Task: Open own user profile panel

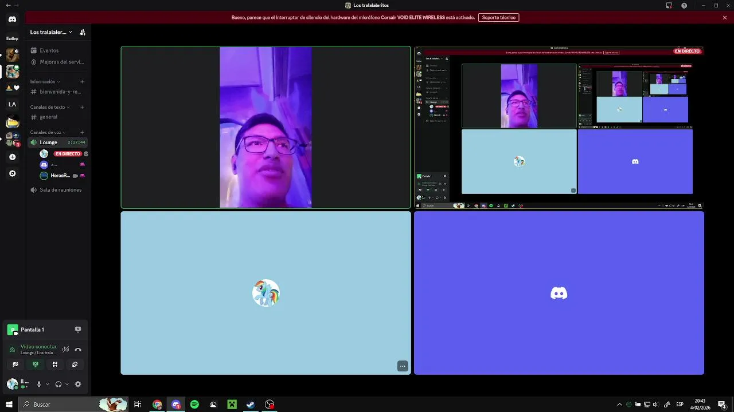Action: pos(18,384)
